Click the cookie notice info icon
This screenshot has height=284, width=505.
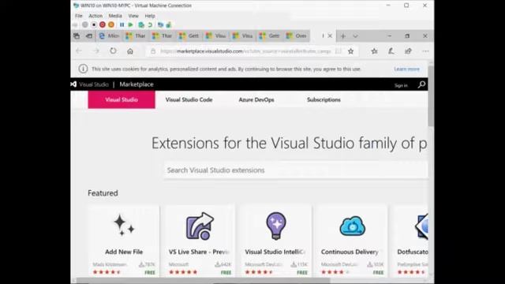[83, 69]
